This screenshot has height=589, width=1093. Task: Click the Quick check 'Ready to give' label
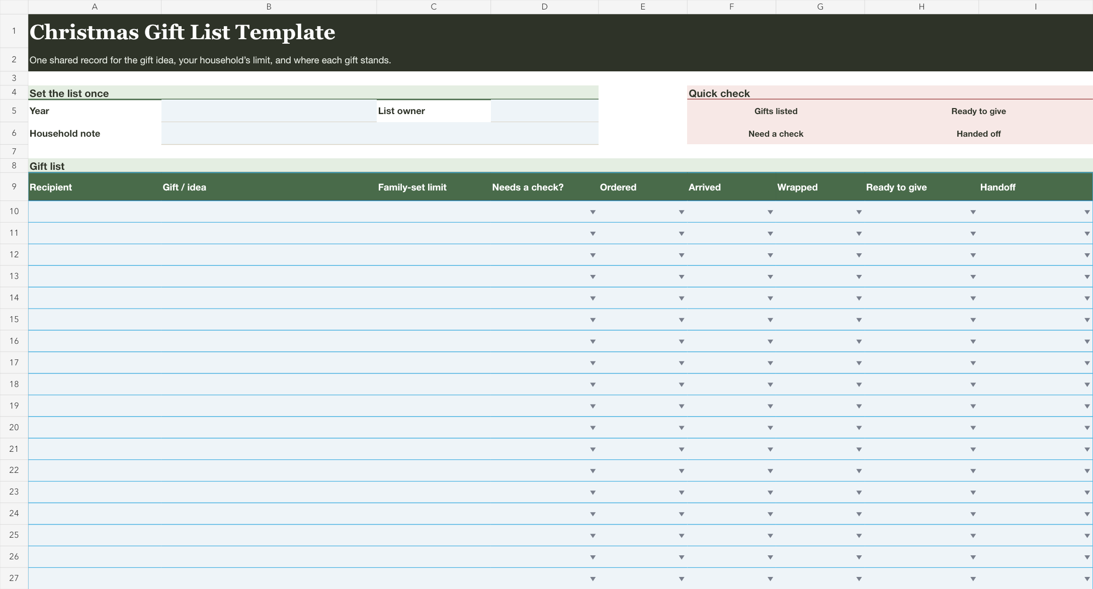[978, 111]
